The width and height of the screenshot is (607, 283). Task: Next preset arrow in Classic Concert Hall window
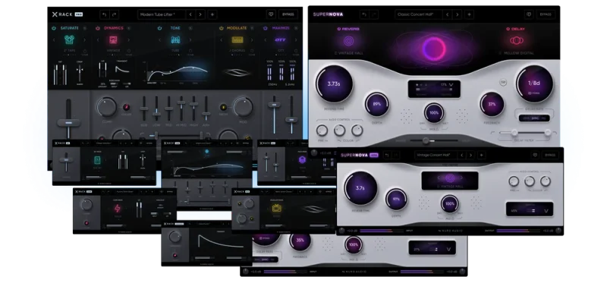tap(458, 14)
